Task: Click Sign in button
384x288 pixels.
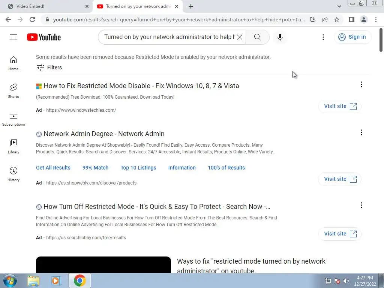Action: point(352,37)
